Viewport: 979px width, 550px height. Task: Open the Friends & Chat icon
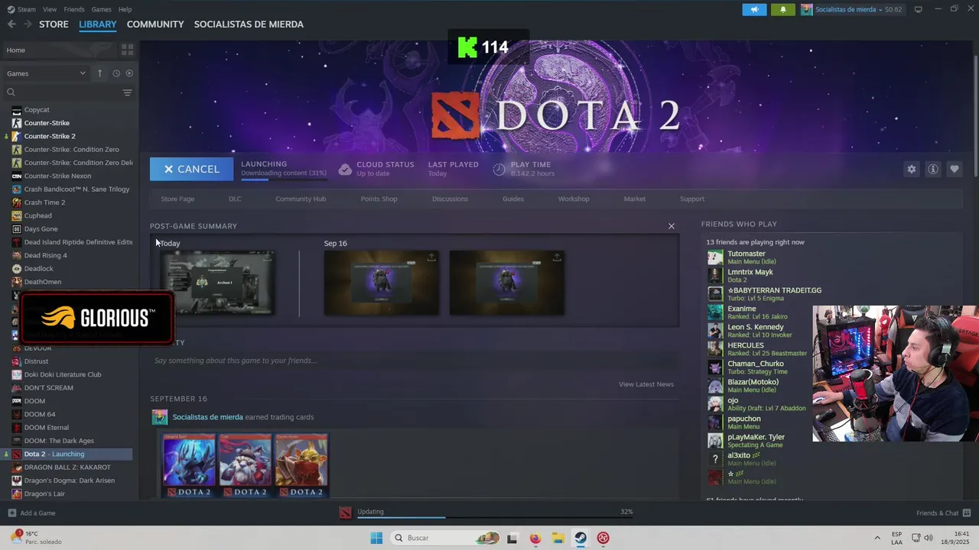[x=967, y=513]
